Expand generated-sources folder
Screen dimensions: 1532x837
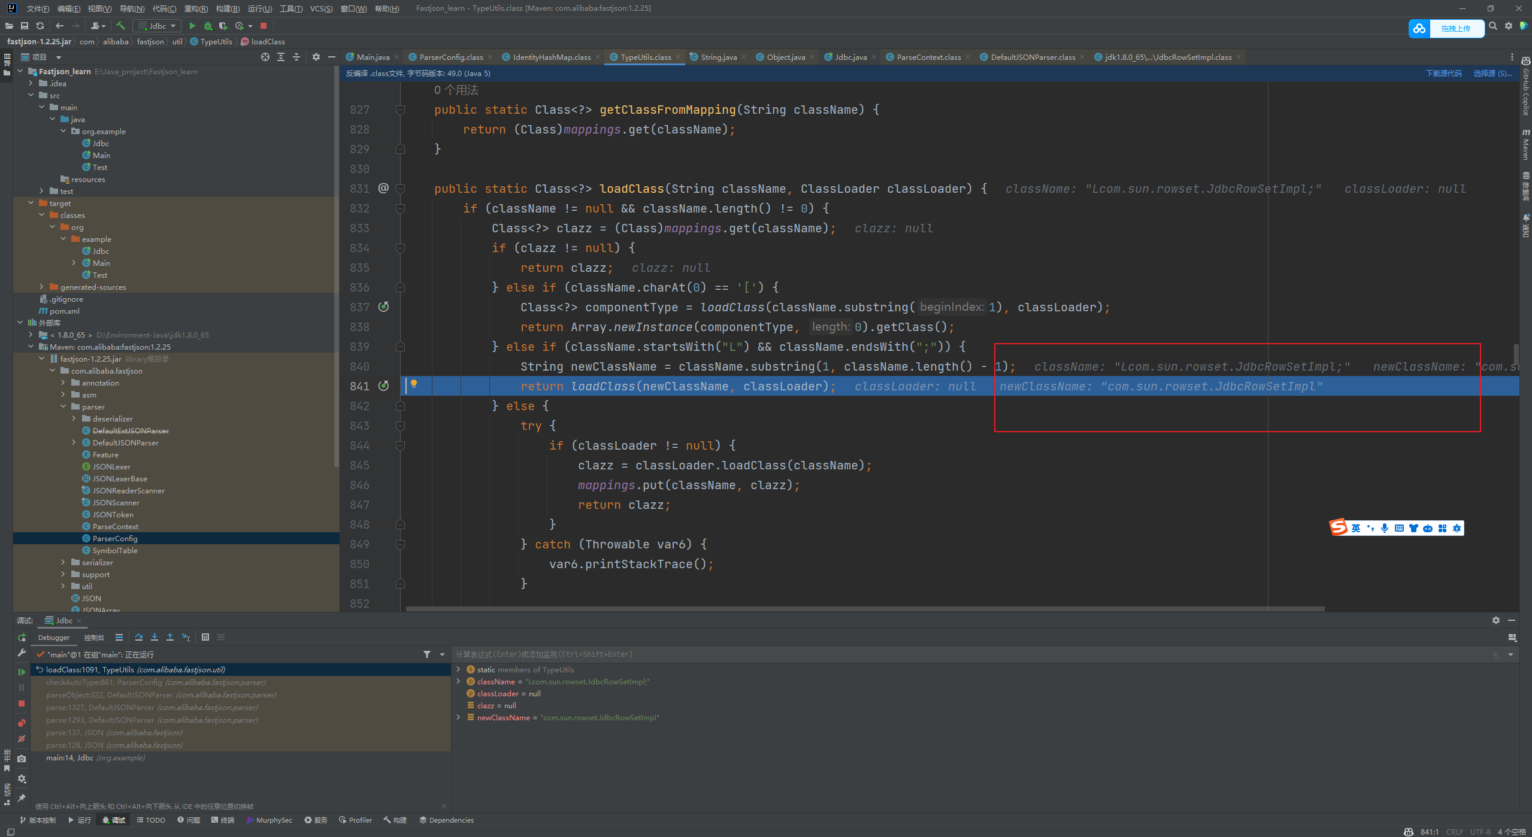click(42, 287)
